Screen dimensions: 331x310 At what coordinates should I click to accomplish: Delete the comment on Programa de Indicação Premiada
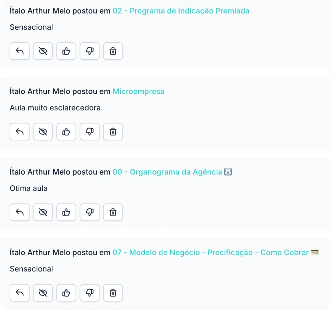point(113,51)
